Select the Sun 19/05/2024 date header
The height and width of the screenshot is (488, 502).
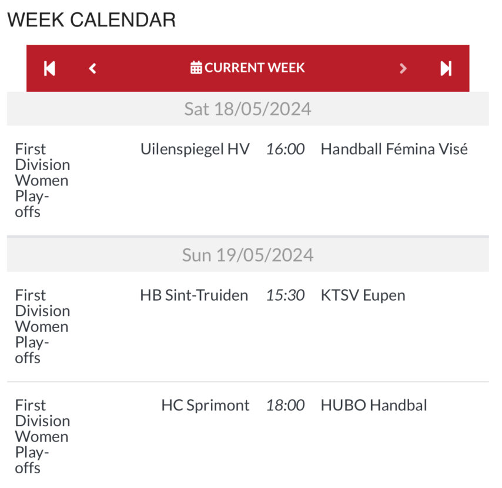pos(247,255)
